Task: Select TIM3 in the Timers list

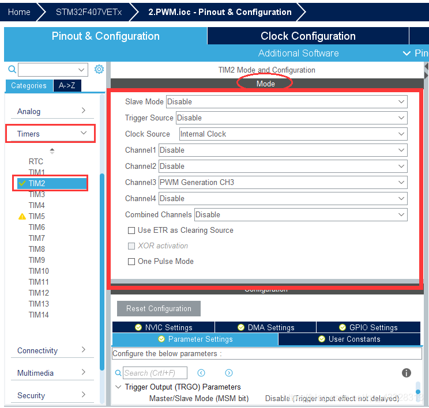Action: pos(37,194)
